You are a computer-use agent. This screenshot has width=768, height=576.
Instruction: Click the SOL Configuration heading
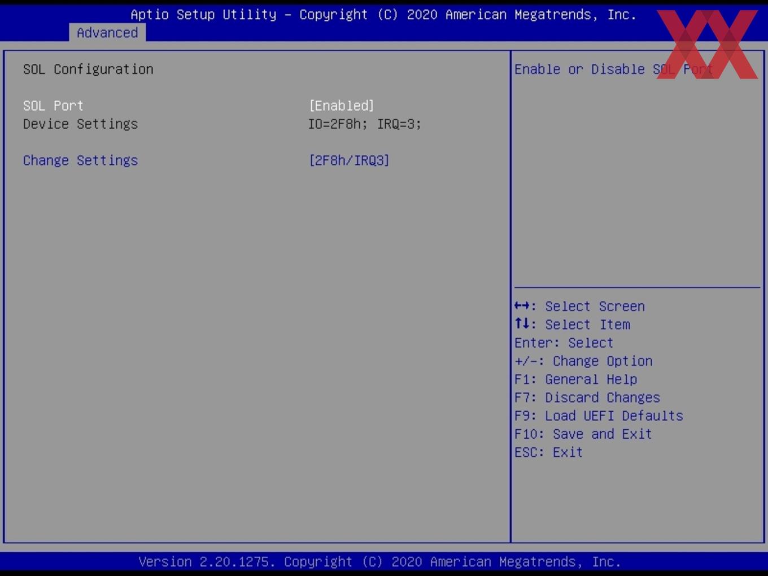coord(88,69)
